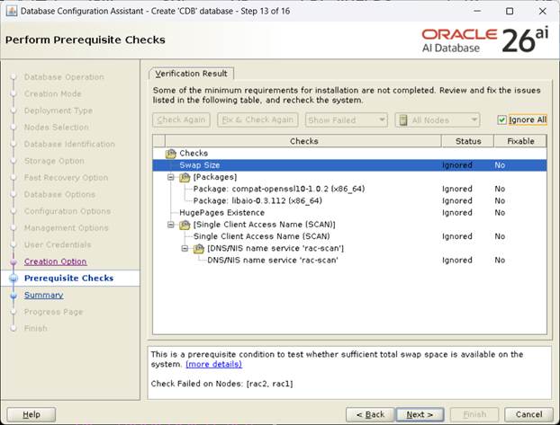Image resolution: width=560 pixels, height=425 pixels.
Task: Click the Finish step in sidebar
Action: tap(35, 328)
